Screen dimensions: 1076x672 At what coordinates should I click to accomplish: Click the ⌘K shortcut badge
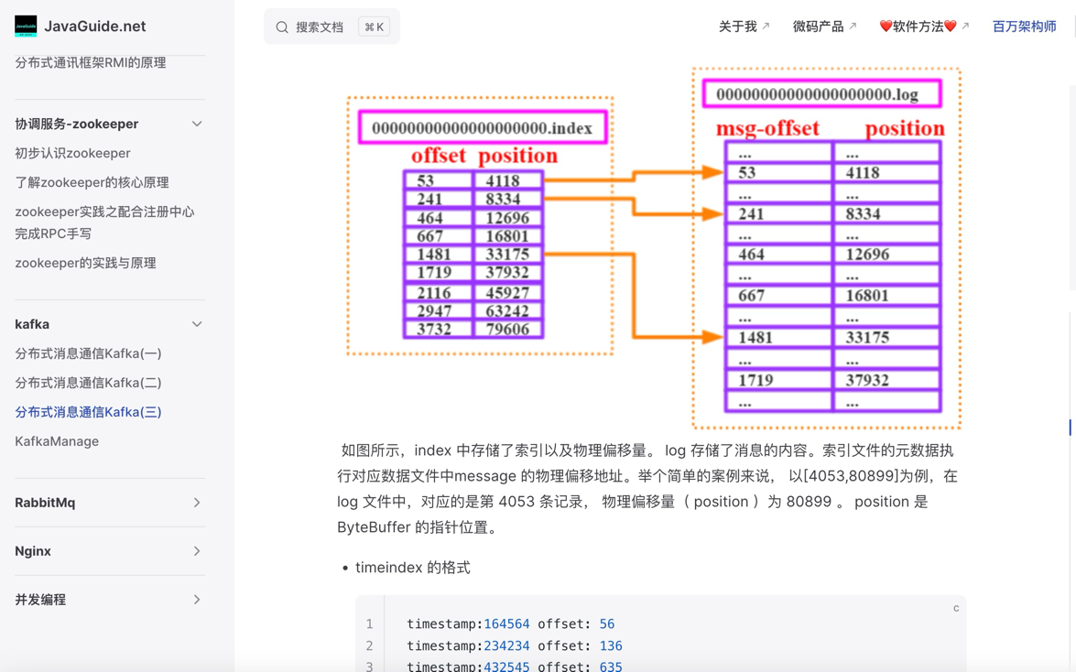pyautogui.click(x=374, y=27)
